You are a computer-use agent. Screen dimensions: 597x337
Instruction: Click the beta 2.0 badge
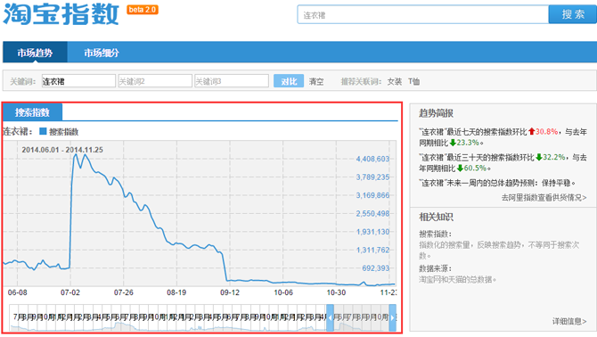[x=143, y=10]
